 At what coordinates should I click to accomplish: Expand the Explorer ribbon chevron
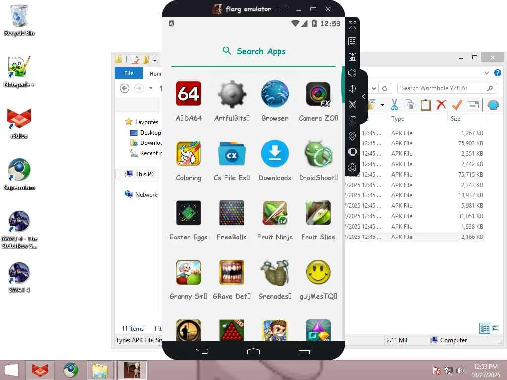coord(487,73)
